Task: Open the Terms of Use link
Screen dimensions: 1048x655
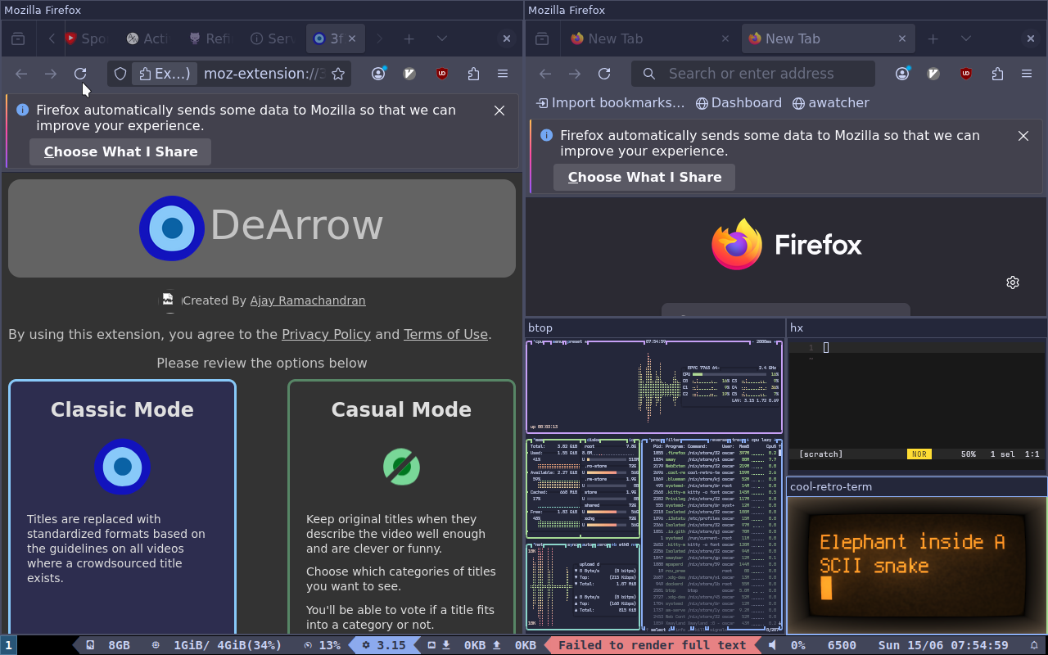Action: pos(445,334)
